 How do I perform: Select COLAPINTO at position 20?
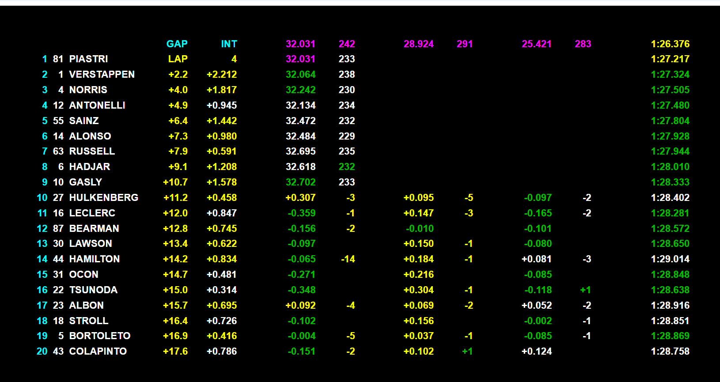coord(98,352)
